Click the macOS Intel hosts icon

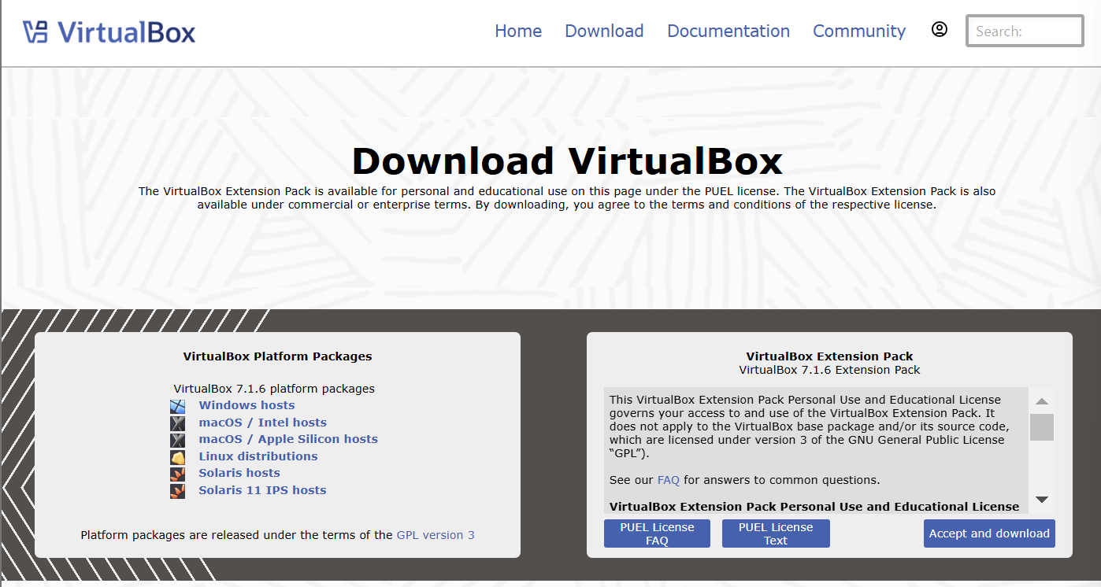click(178, 423)
